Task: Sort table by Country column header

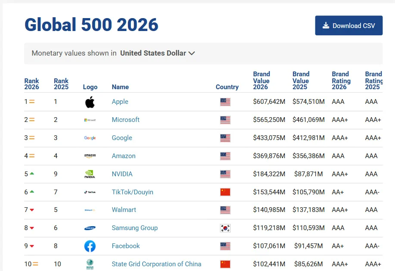Action: pyautogui.click(x=227, y=87)
